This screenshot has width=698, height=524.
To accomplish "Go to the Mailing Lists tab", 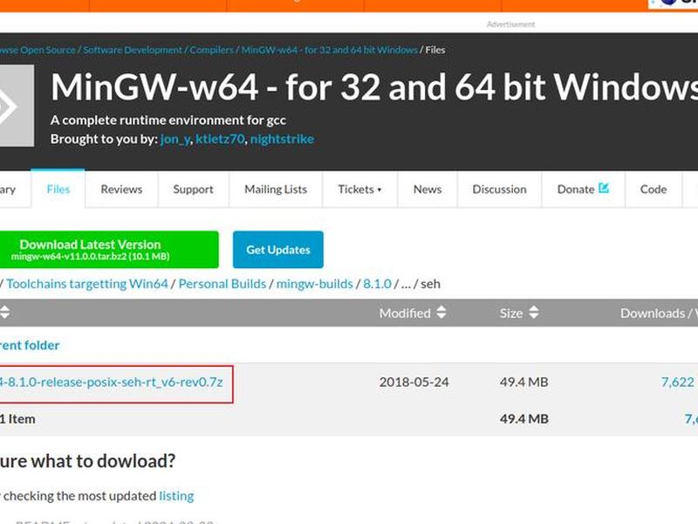I will coord(276,190).
